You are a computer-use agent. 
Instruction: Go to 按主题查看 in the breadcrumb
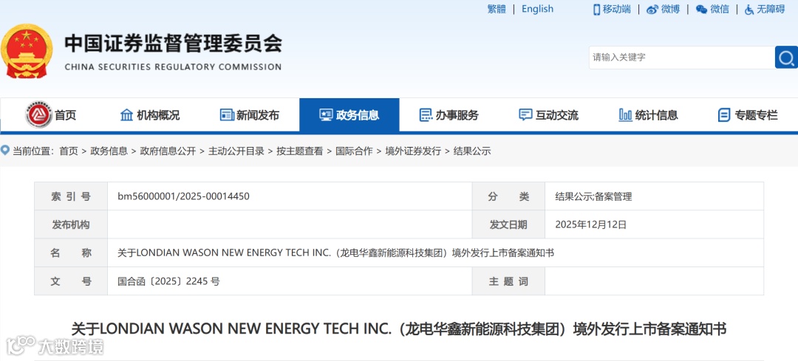point(300,151)
